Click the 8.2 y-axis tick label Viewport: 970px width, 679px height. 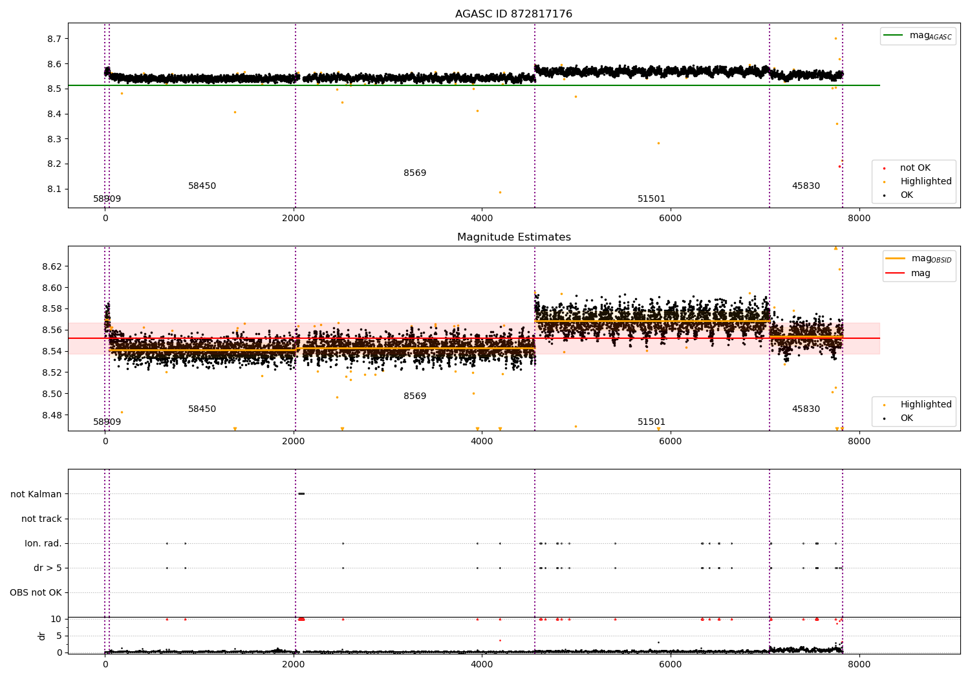coord(54,164)
